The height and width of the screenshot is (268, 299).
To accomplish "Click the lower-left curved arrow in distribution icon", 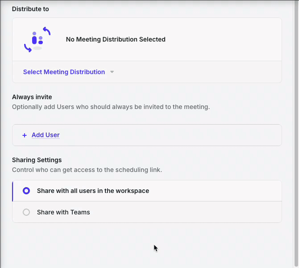I will 28,48.
